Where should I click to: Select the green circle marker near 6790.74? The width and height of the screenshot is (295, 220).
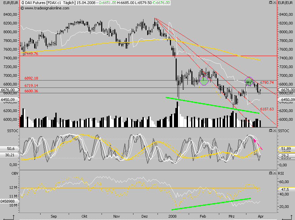(x=249, y=81)
